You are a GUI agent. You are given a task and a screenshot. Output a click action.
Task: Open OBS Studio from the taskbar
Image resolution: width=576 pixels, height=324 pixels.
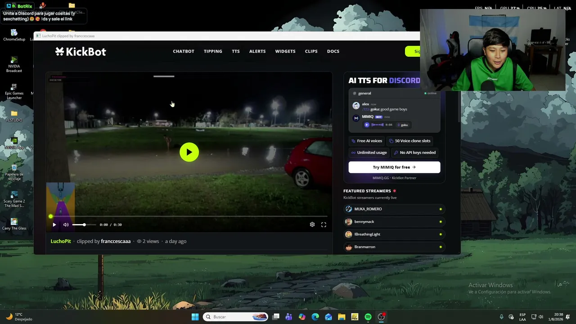381,317
